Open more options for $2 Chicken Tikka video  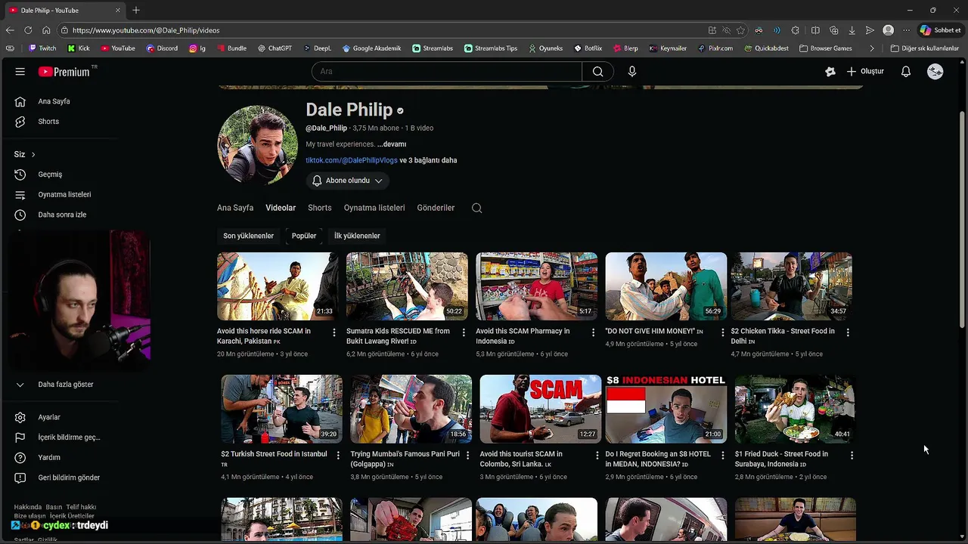[x=848, y=332]
